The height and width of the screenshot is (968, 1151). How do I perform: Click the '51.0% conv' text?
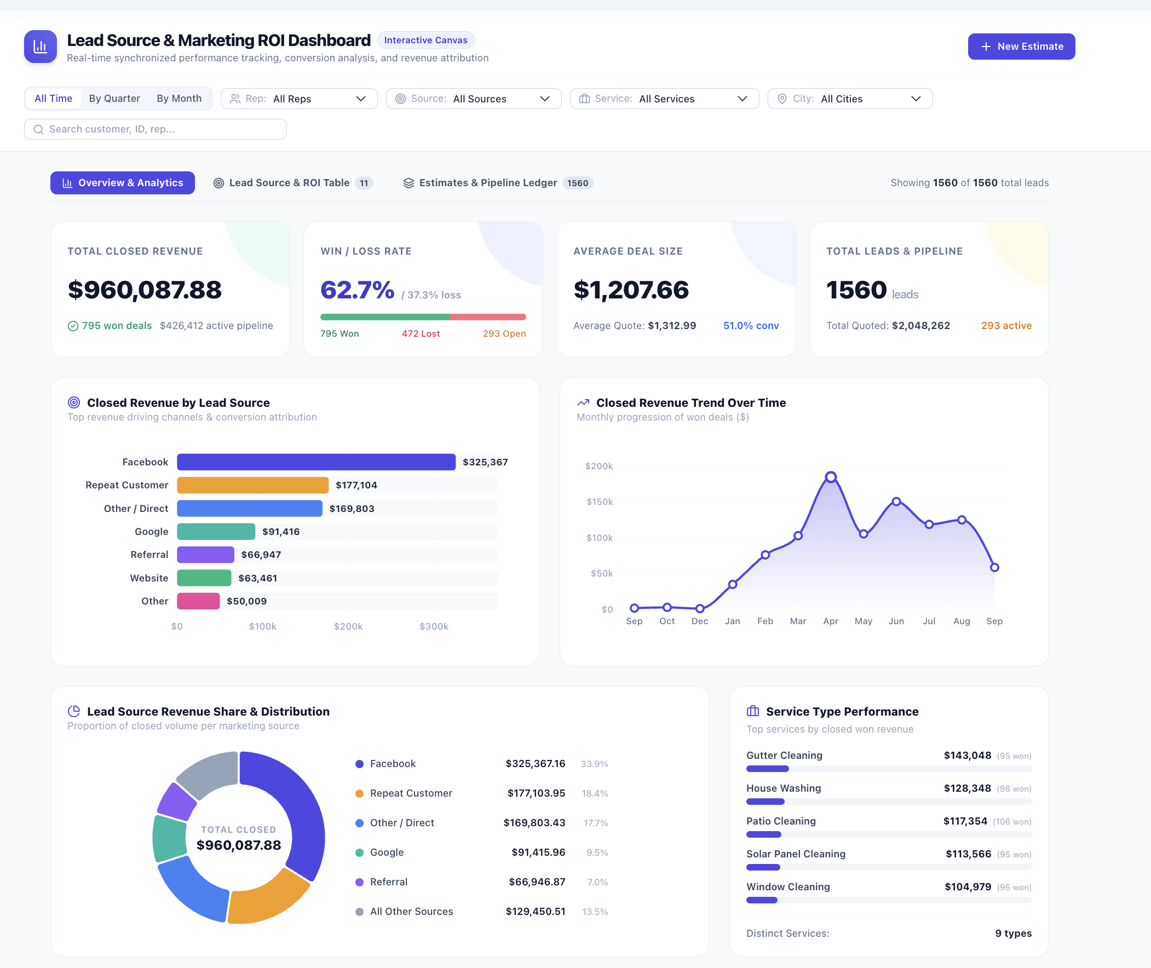coord(751,326)
